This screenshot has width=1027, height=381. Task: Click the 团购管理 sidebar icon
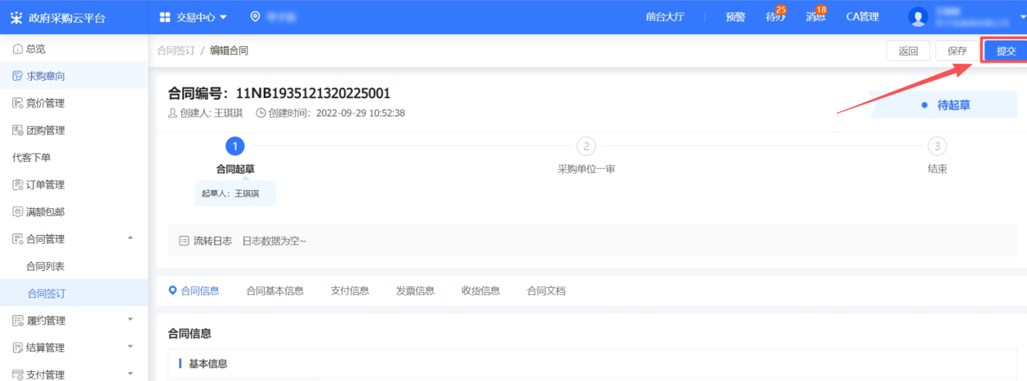18,131
